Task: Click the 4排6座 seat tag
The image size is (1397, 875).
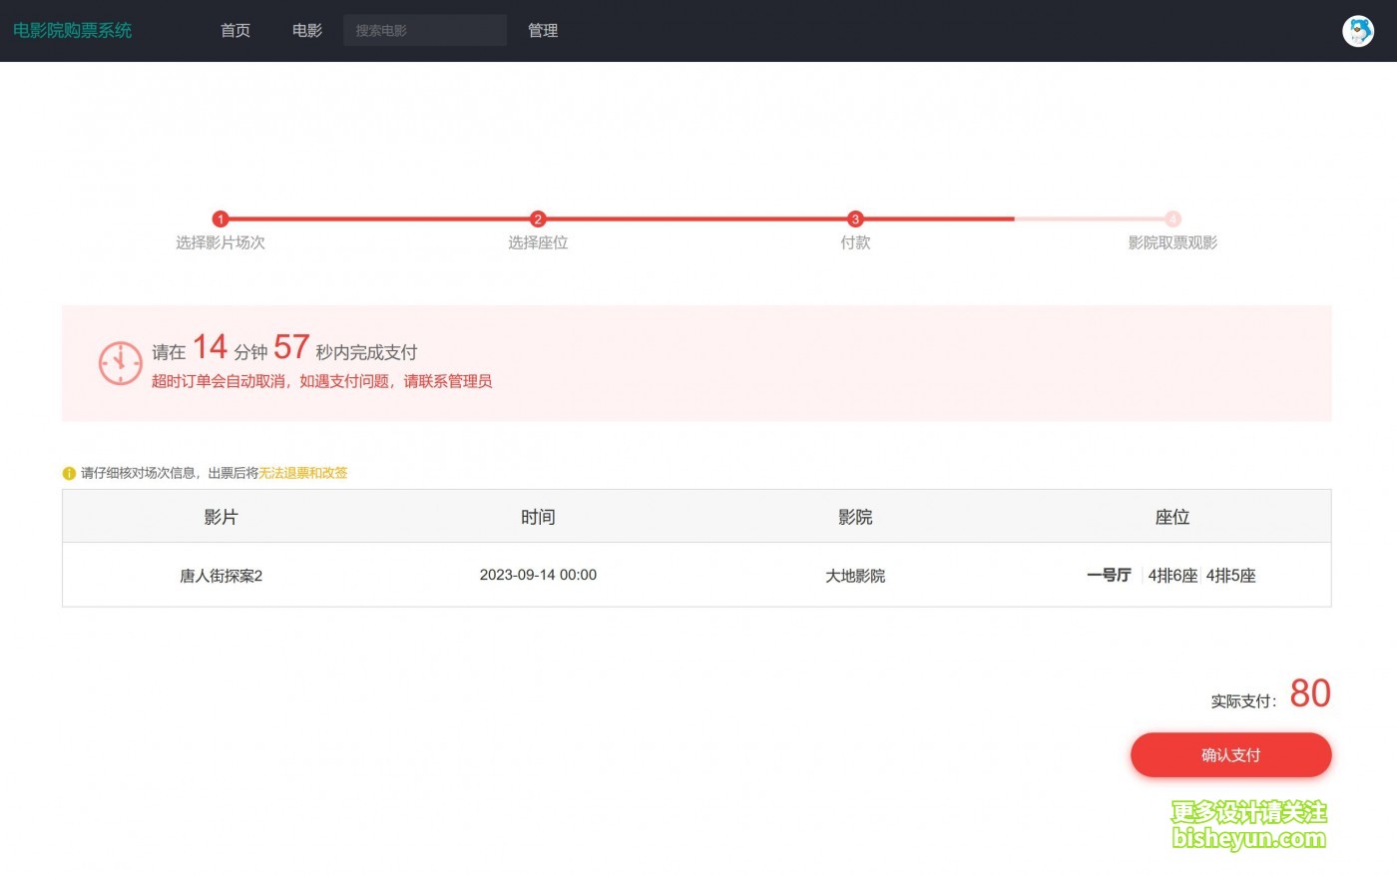Action: tap(1172, 576)
